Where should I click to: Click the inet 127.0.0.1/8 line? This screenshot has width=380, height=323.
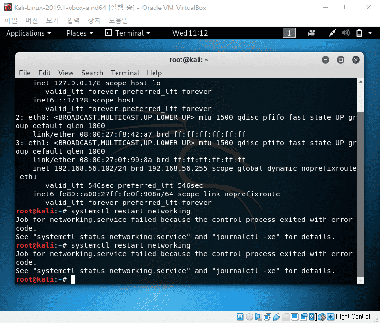tap(97, 83)
